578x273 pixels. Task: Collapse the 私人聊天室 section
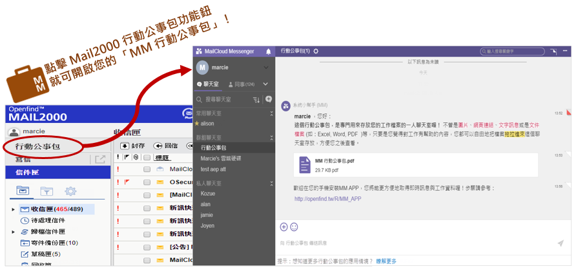pyautogui.click(x=272, y=183)
